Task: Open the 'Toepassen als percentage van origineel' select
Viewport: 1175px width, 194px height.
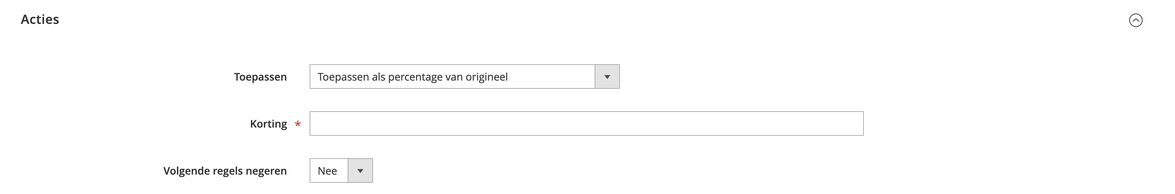Action: tap(452, 77)
